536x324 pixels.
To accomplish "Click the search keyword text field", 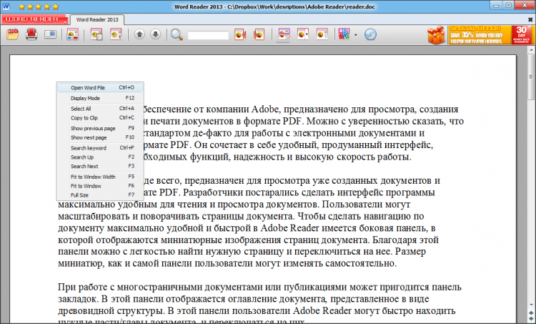I will (208, 35).
